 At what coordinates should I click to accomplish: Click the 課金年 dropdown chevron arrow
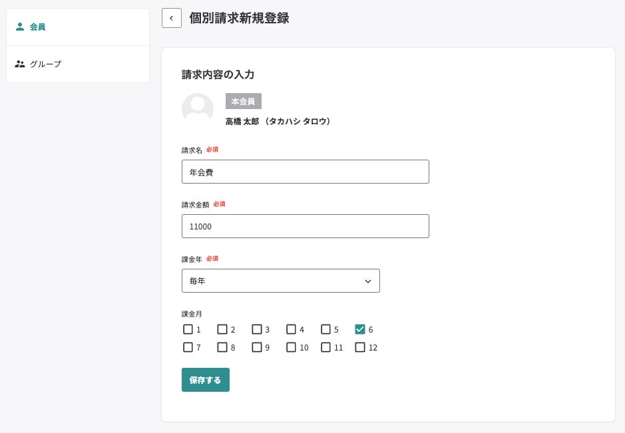click(x=368, y=281)
